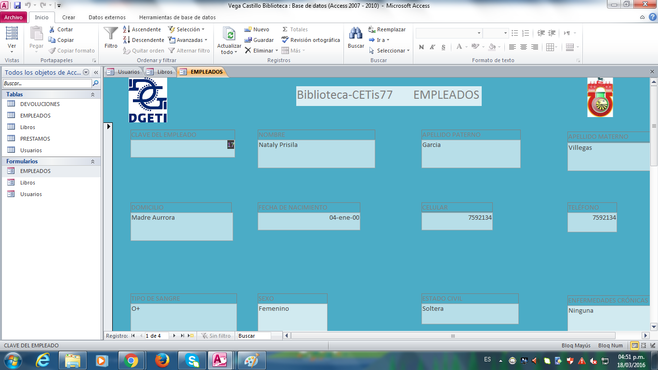Screen dimensions: 658x370
Task: Switch to the Libros form tab
Action: 159,72
